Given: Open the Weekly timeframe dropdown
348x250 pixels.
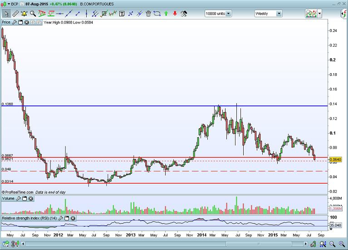Looking at the screenshot, I should (268, 14).
